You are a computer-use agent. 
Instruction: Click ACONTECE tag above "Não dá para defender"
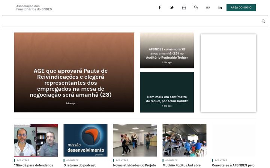point(23,160)
